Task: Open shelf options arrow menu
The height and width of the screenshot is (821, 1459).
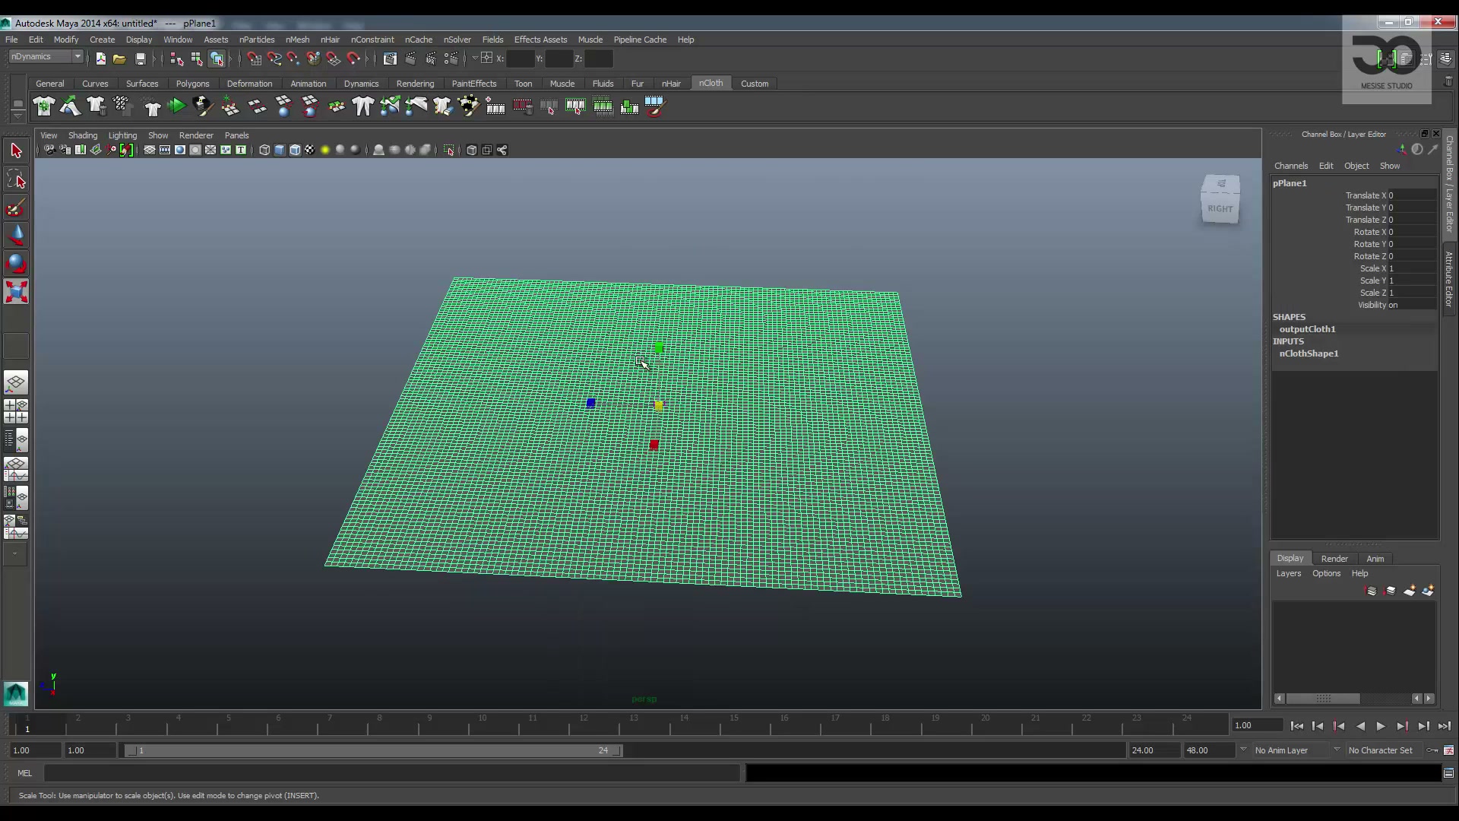Action: point(17,116)
